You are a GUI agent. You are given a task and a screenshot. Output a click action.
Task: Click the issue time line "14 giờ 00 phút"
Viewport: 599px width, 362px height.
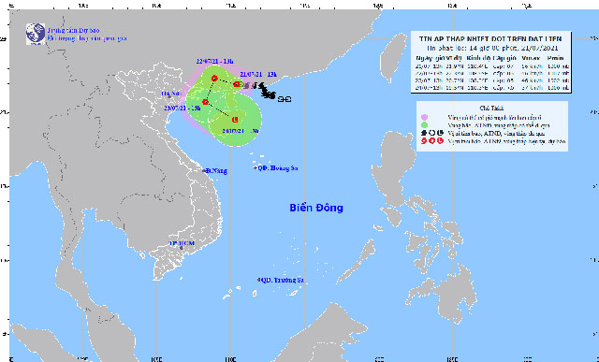[493, 48]
